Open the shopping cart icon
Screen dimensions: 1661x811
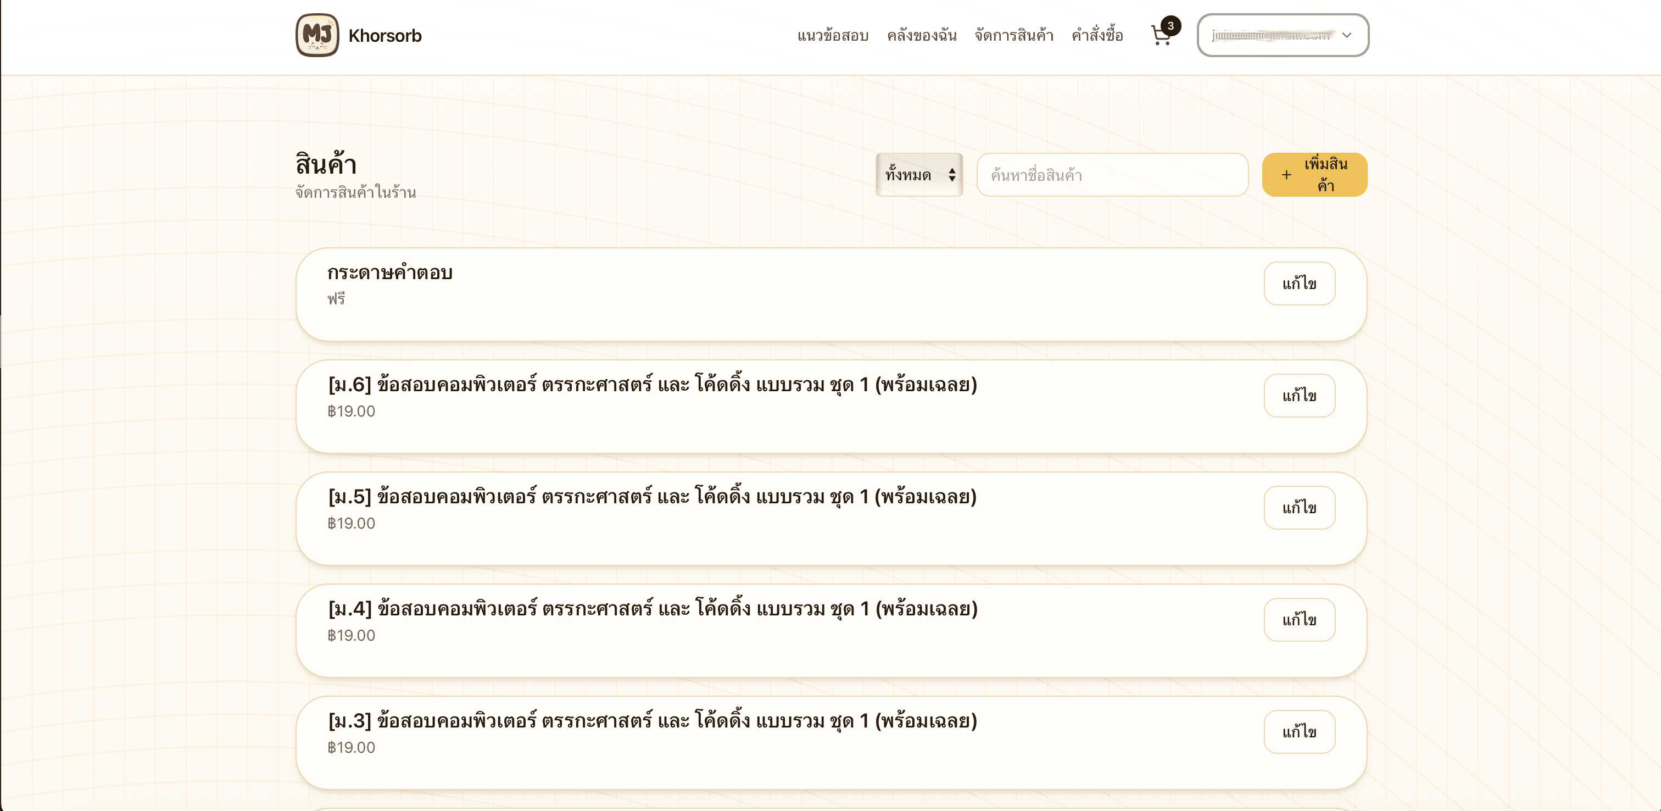[x=1161, y=35]
